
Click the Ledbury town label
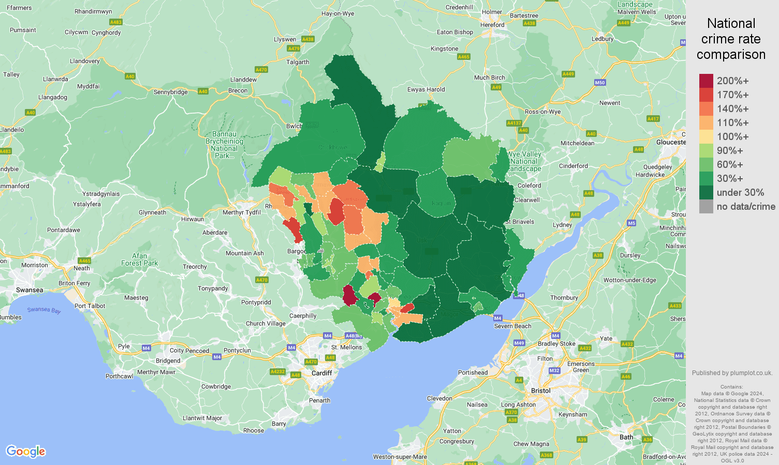(x=602, y=39)
